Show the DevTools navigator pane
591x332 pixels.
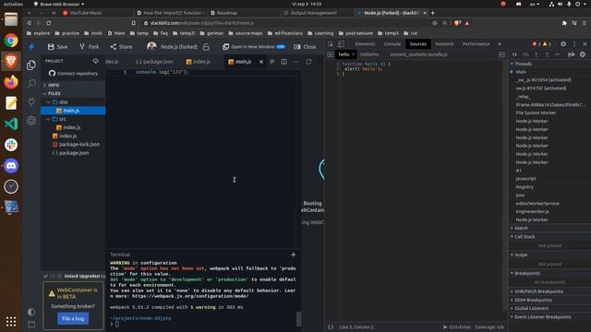[x=331, y=54]
